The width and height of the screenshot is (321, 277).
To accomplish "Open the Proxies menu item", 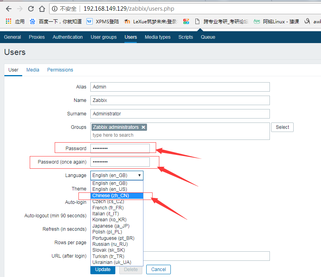I will pos(37,37).
